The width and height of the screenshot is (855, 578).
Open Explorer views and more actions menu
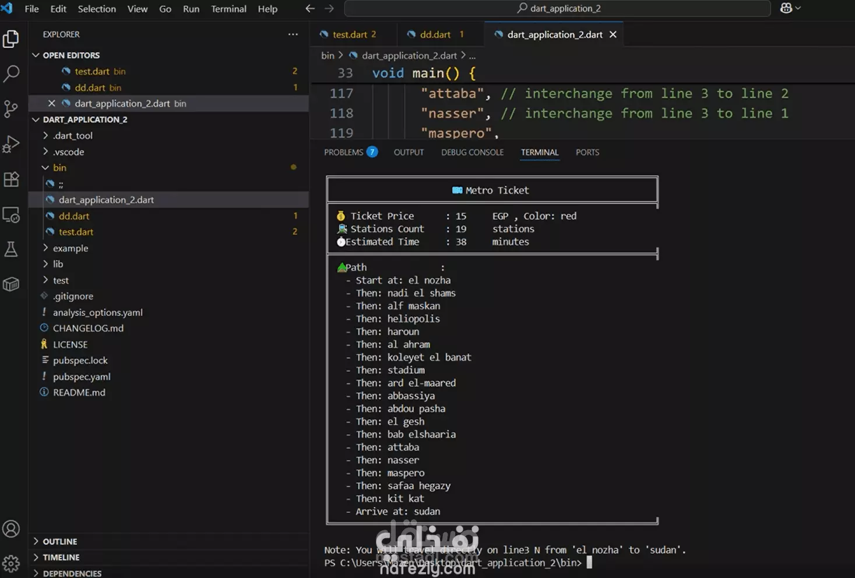293,34
